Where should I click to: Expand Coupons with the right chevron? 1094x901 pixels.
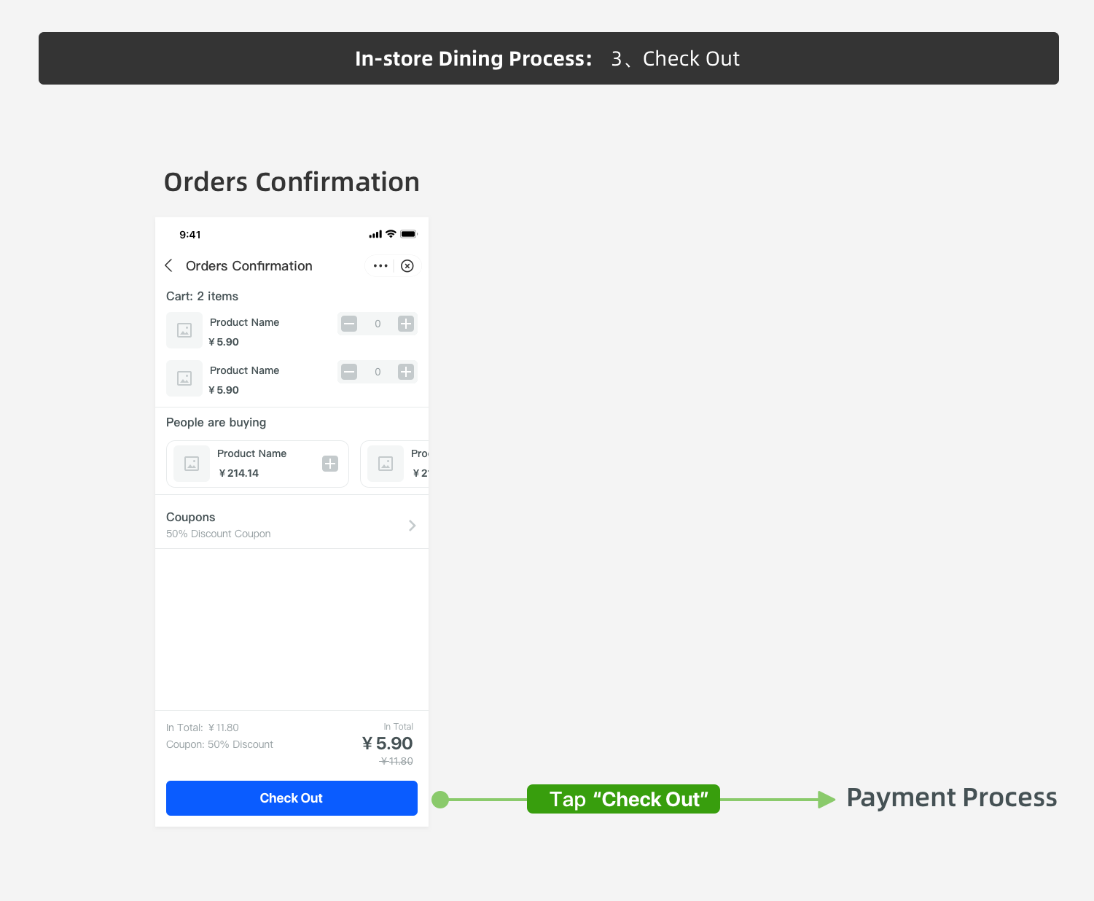(413, 526)
